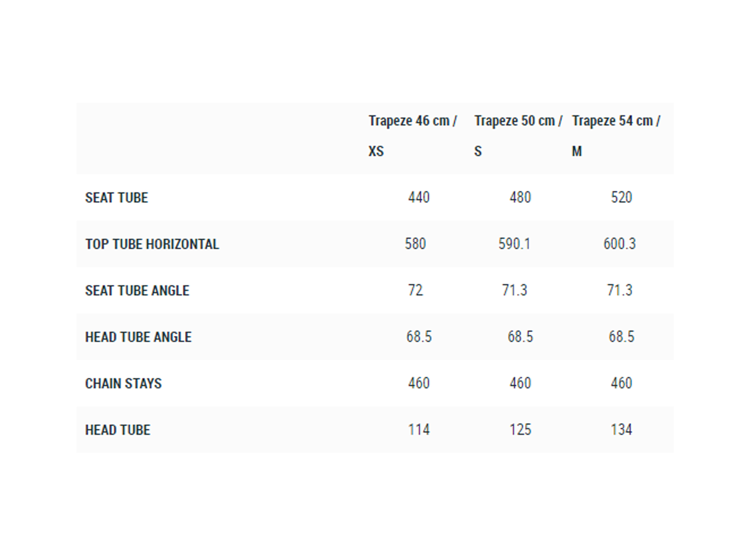Click the Trapeze 46 cm / XS column header
The width and height of the screenshot is (740, 555).
click(413, 136)
